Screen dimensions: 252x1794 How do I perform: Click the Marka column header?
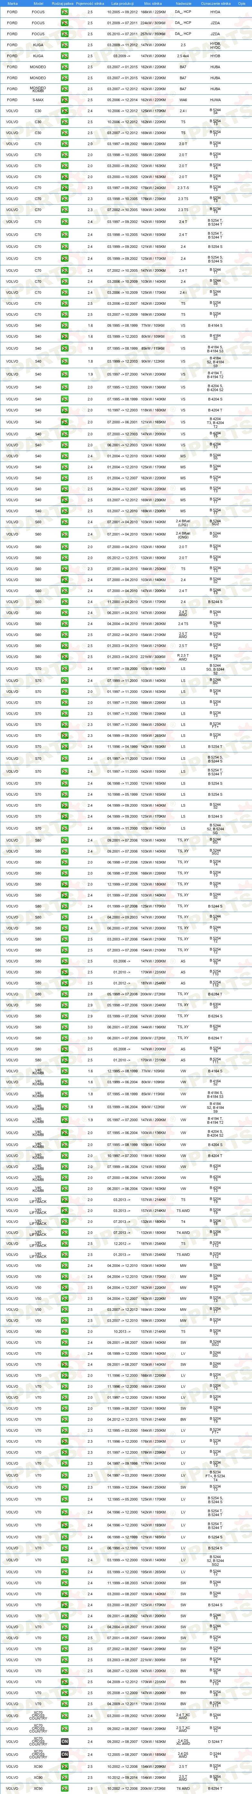[13, 4]
